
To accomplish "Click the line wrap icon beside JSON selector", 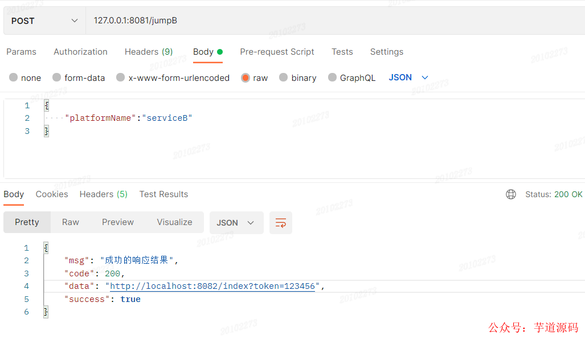I will pos(280,222).
